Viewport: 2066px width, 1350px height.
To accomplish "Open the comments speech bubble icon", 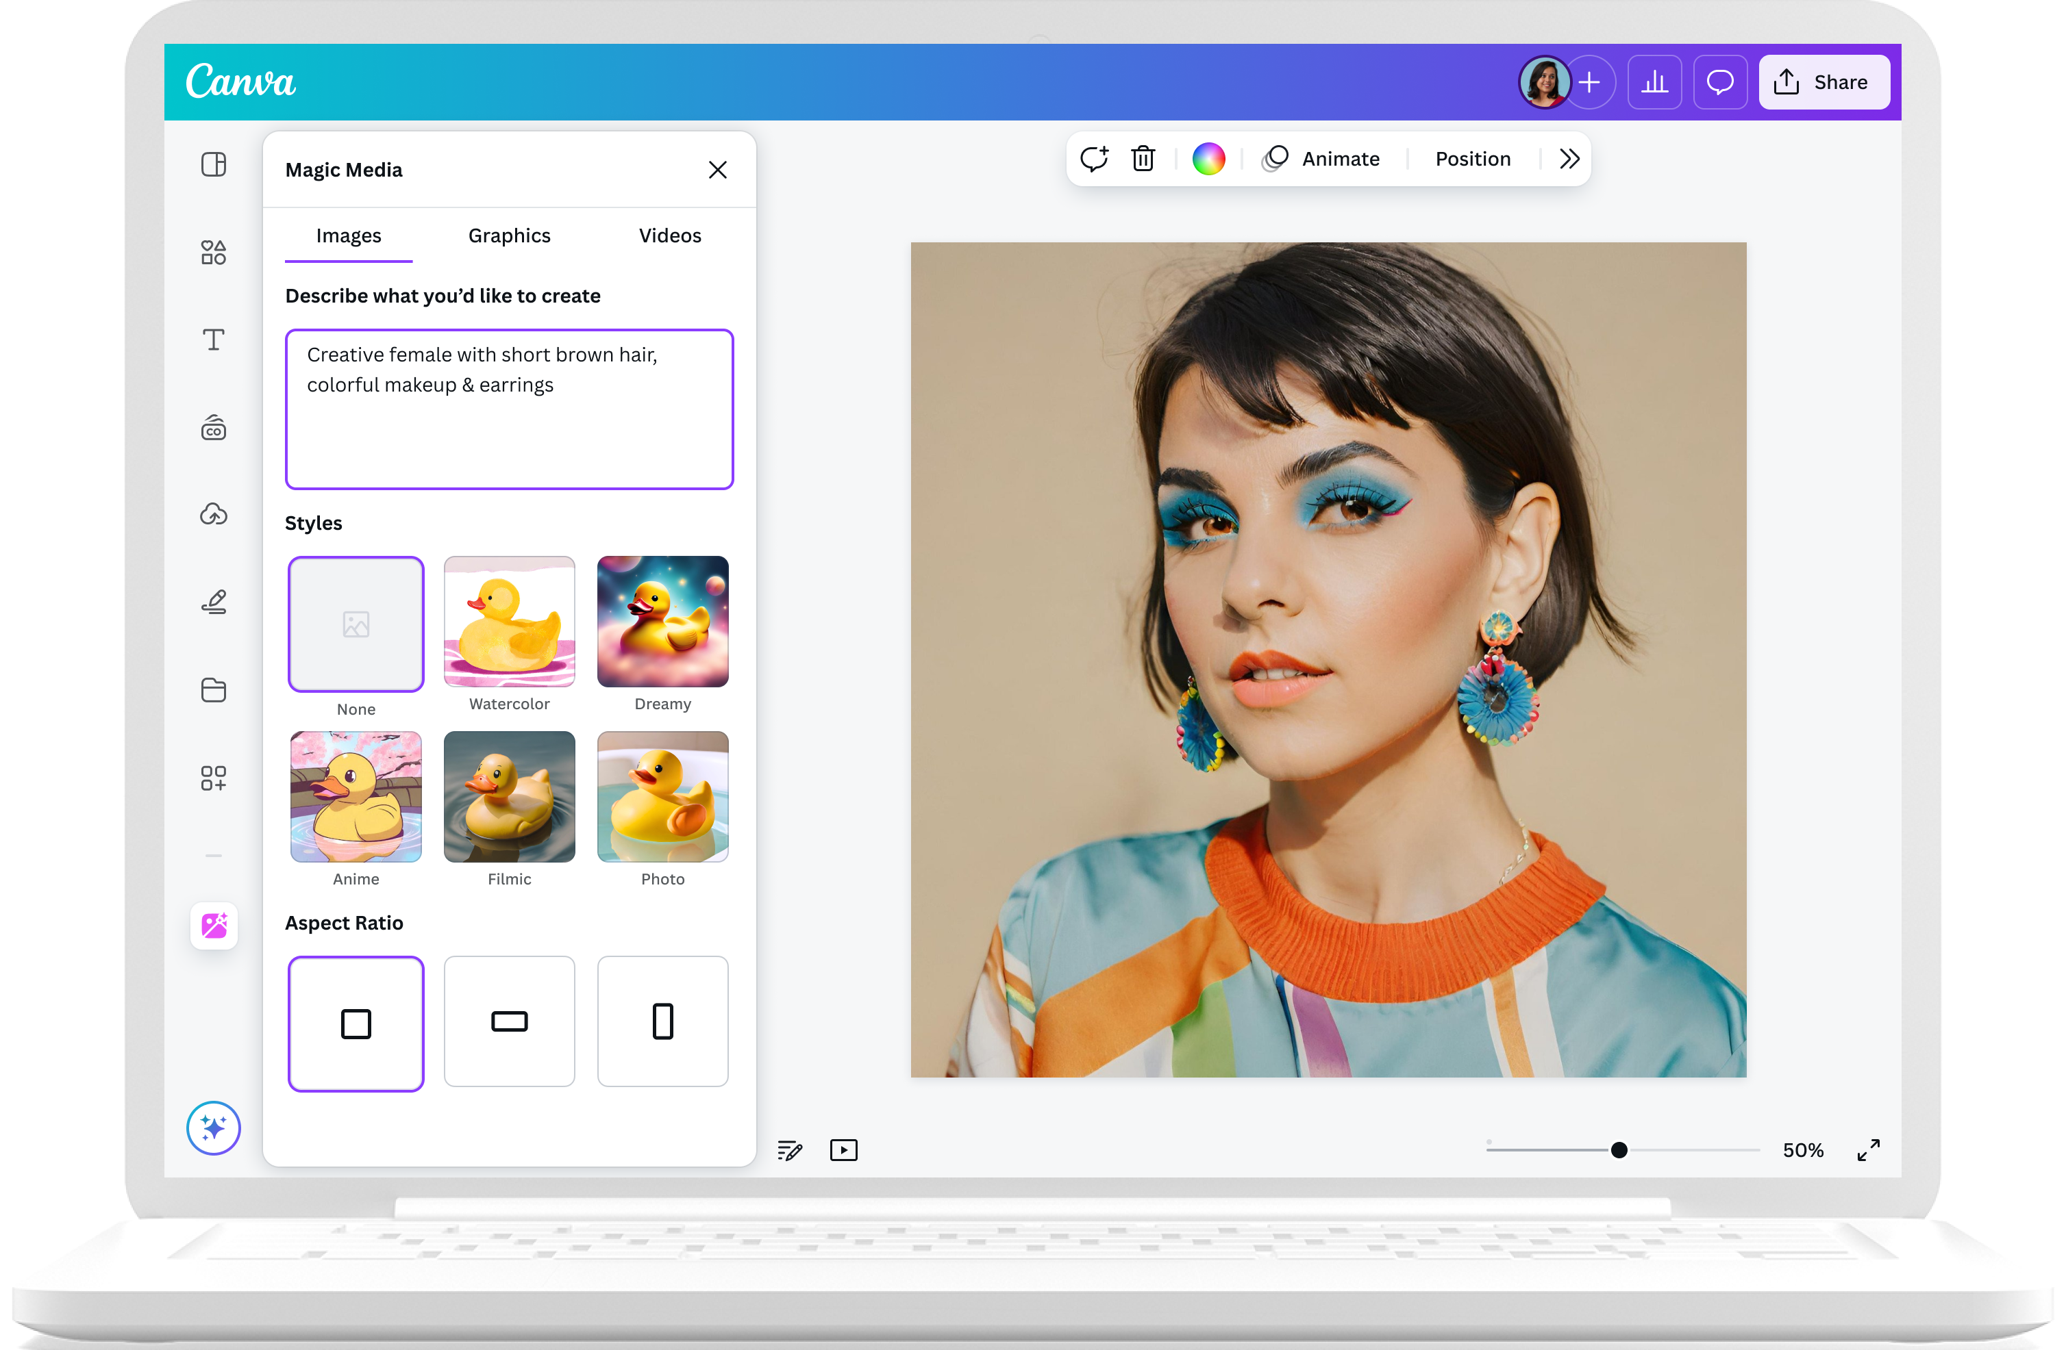I will coord(1719,82).
